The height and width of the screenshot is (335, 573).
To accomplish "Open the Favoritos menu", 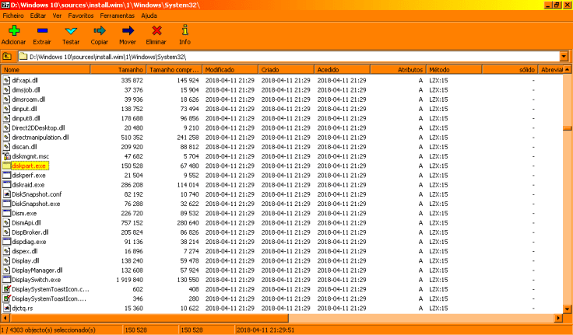I will click(81, 16).
